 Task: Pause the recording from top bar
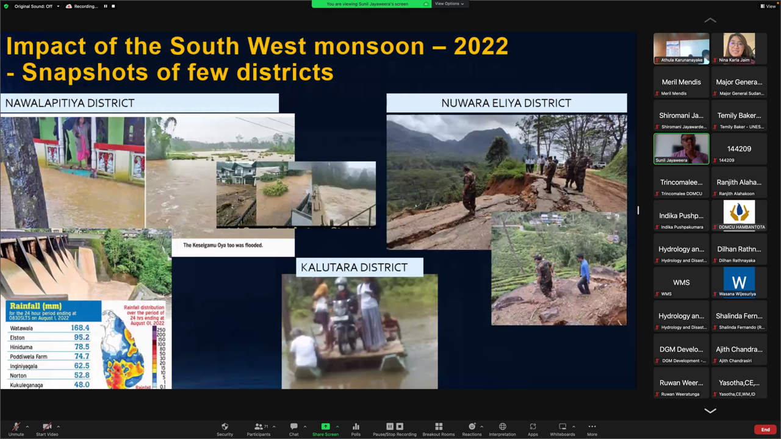point(105,6)
